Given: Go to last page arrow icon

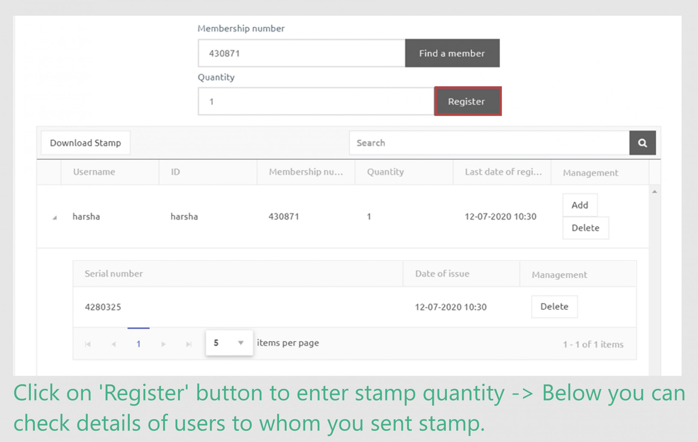Looking at the screenshot, I should pos(189,344).
